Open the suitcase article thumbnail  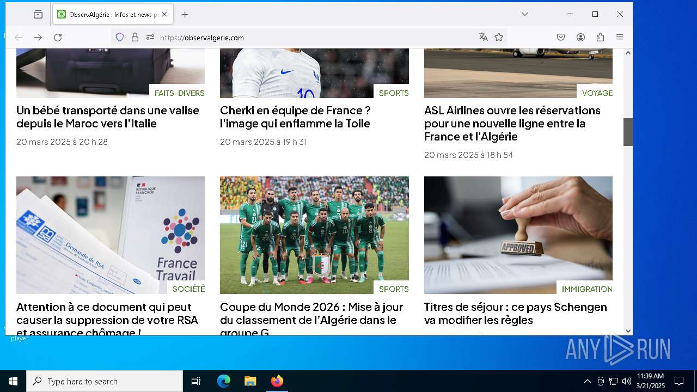tap(111, 73)
